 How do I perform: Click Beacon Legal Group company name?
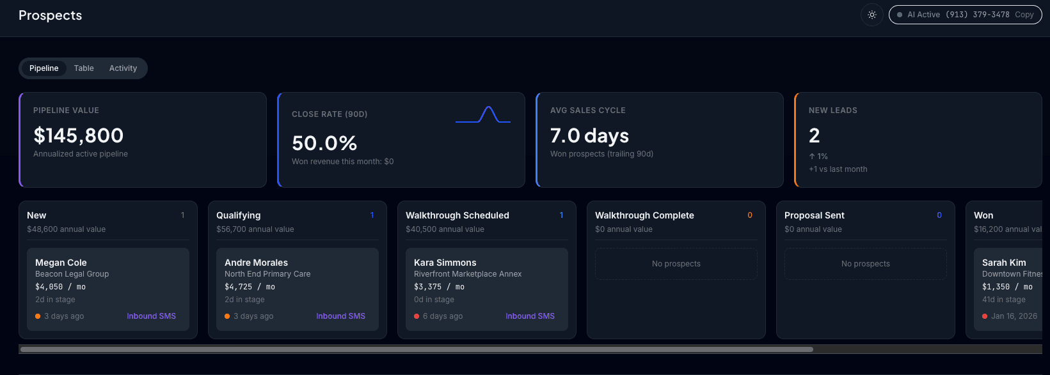(x=72, y=274)
